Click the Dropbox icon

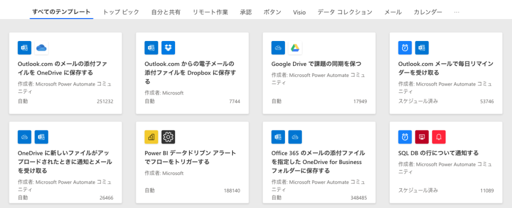pyautogui.click(x=168, y=47)
